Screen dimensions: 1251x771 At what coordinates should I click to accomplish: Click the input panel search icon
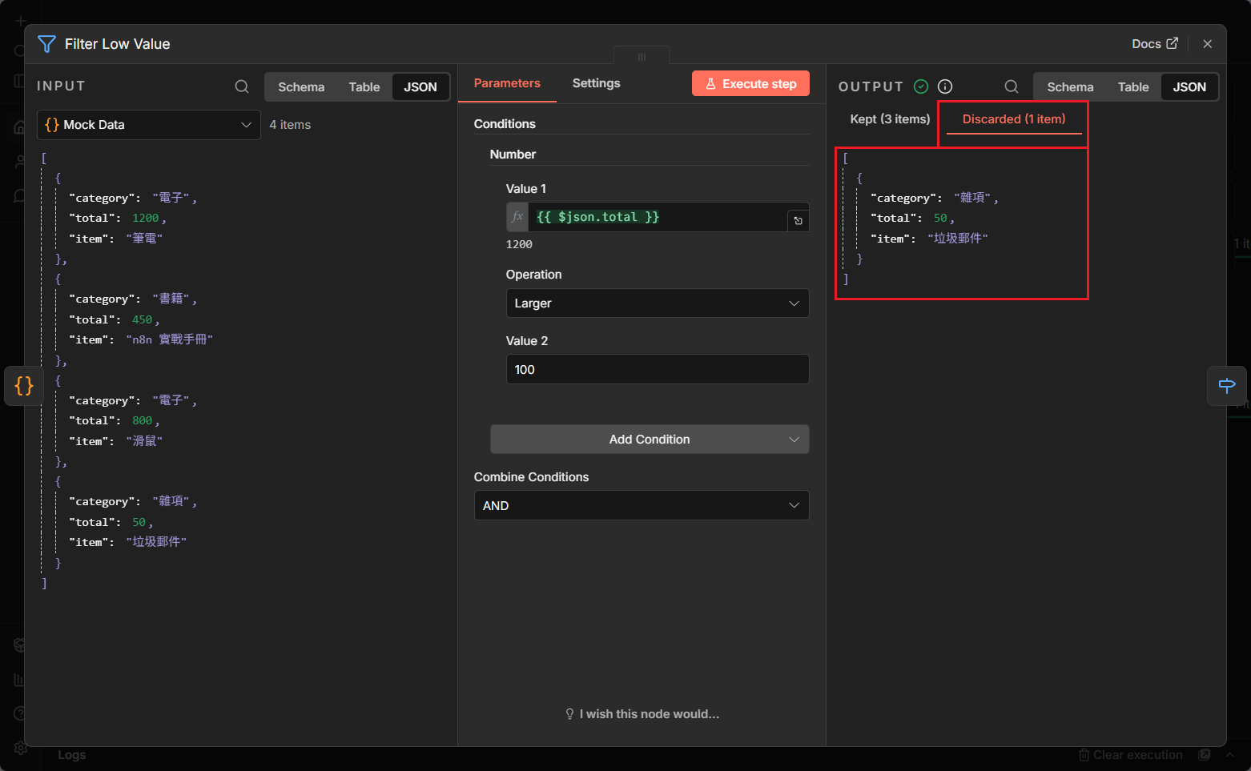[x=242, y=86]
